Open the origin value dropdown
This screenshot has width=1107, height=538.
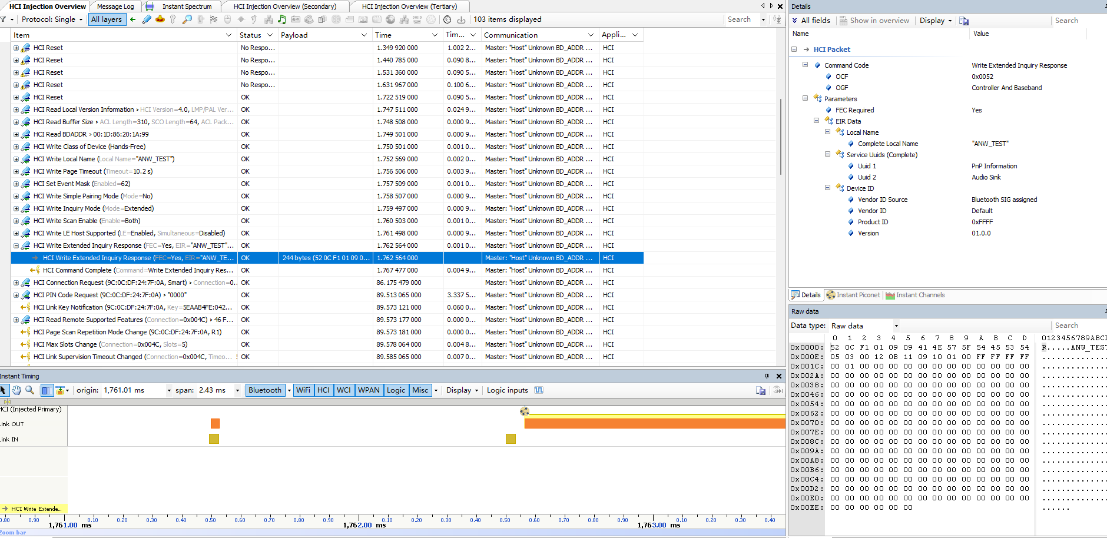click(x=169, y=390)
